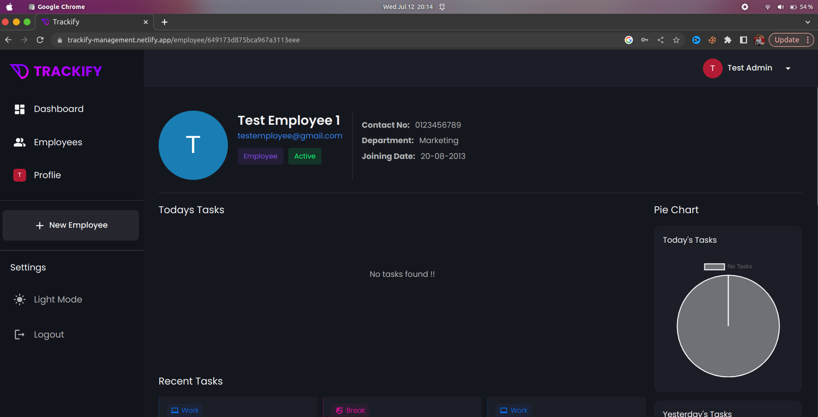Click the Chrome profile picture icon
The height and width of the screenshot is (417, 818).
(x=759, y=40)
